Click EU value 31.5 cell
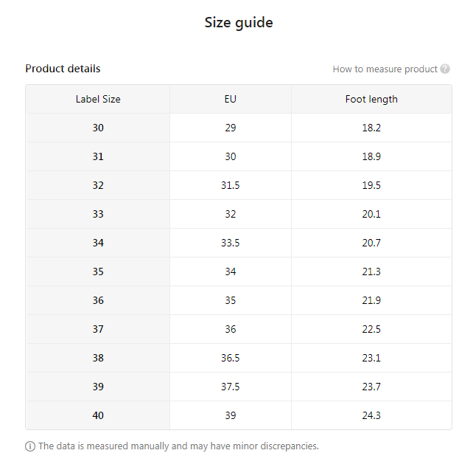This screenshot has height=467, width=459. pos(231,185)
